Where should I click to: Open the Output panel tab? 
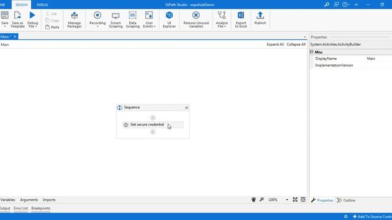tap(5, 208)
